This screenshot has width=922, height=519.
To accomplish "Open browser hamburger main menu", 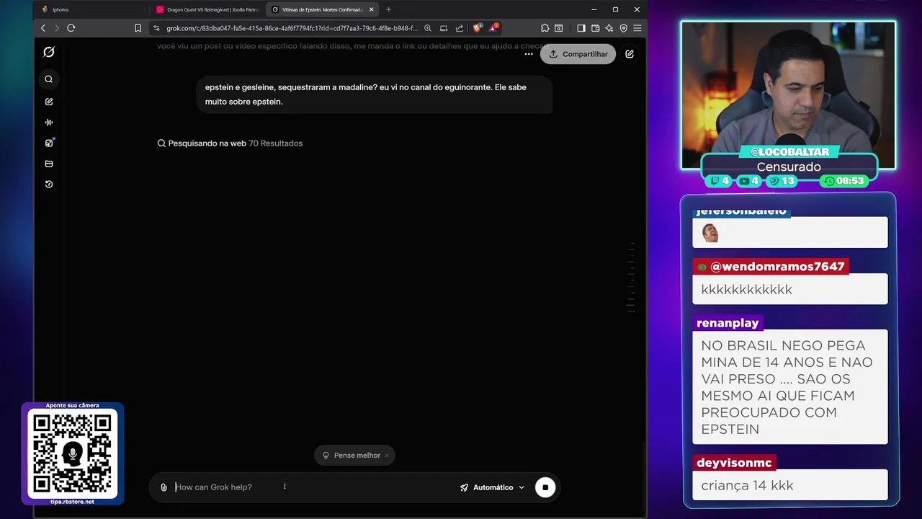I will click(x=637, y=28).
